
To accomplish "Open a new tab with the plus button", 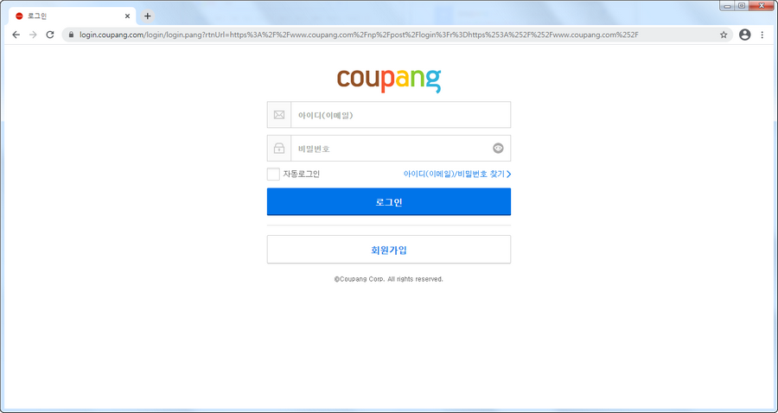I will pos(147,16).
